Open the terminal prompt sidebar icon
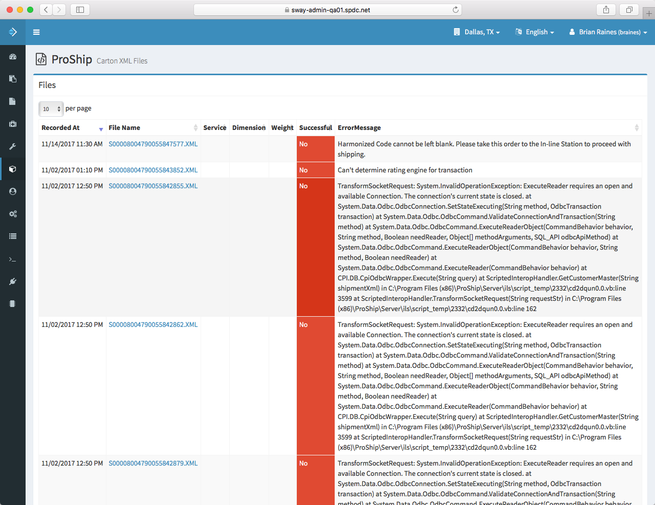The height and width of the screenshot is (505, 655). coord(13,259)
